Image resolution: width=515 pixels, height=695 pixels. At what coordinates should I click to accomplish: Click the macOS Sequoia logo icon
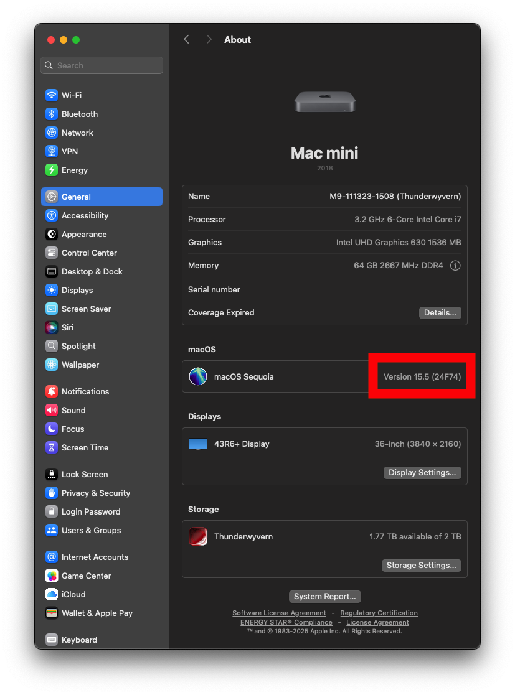(x=198, y=376)
